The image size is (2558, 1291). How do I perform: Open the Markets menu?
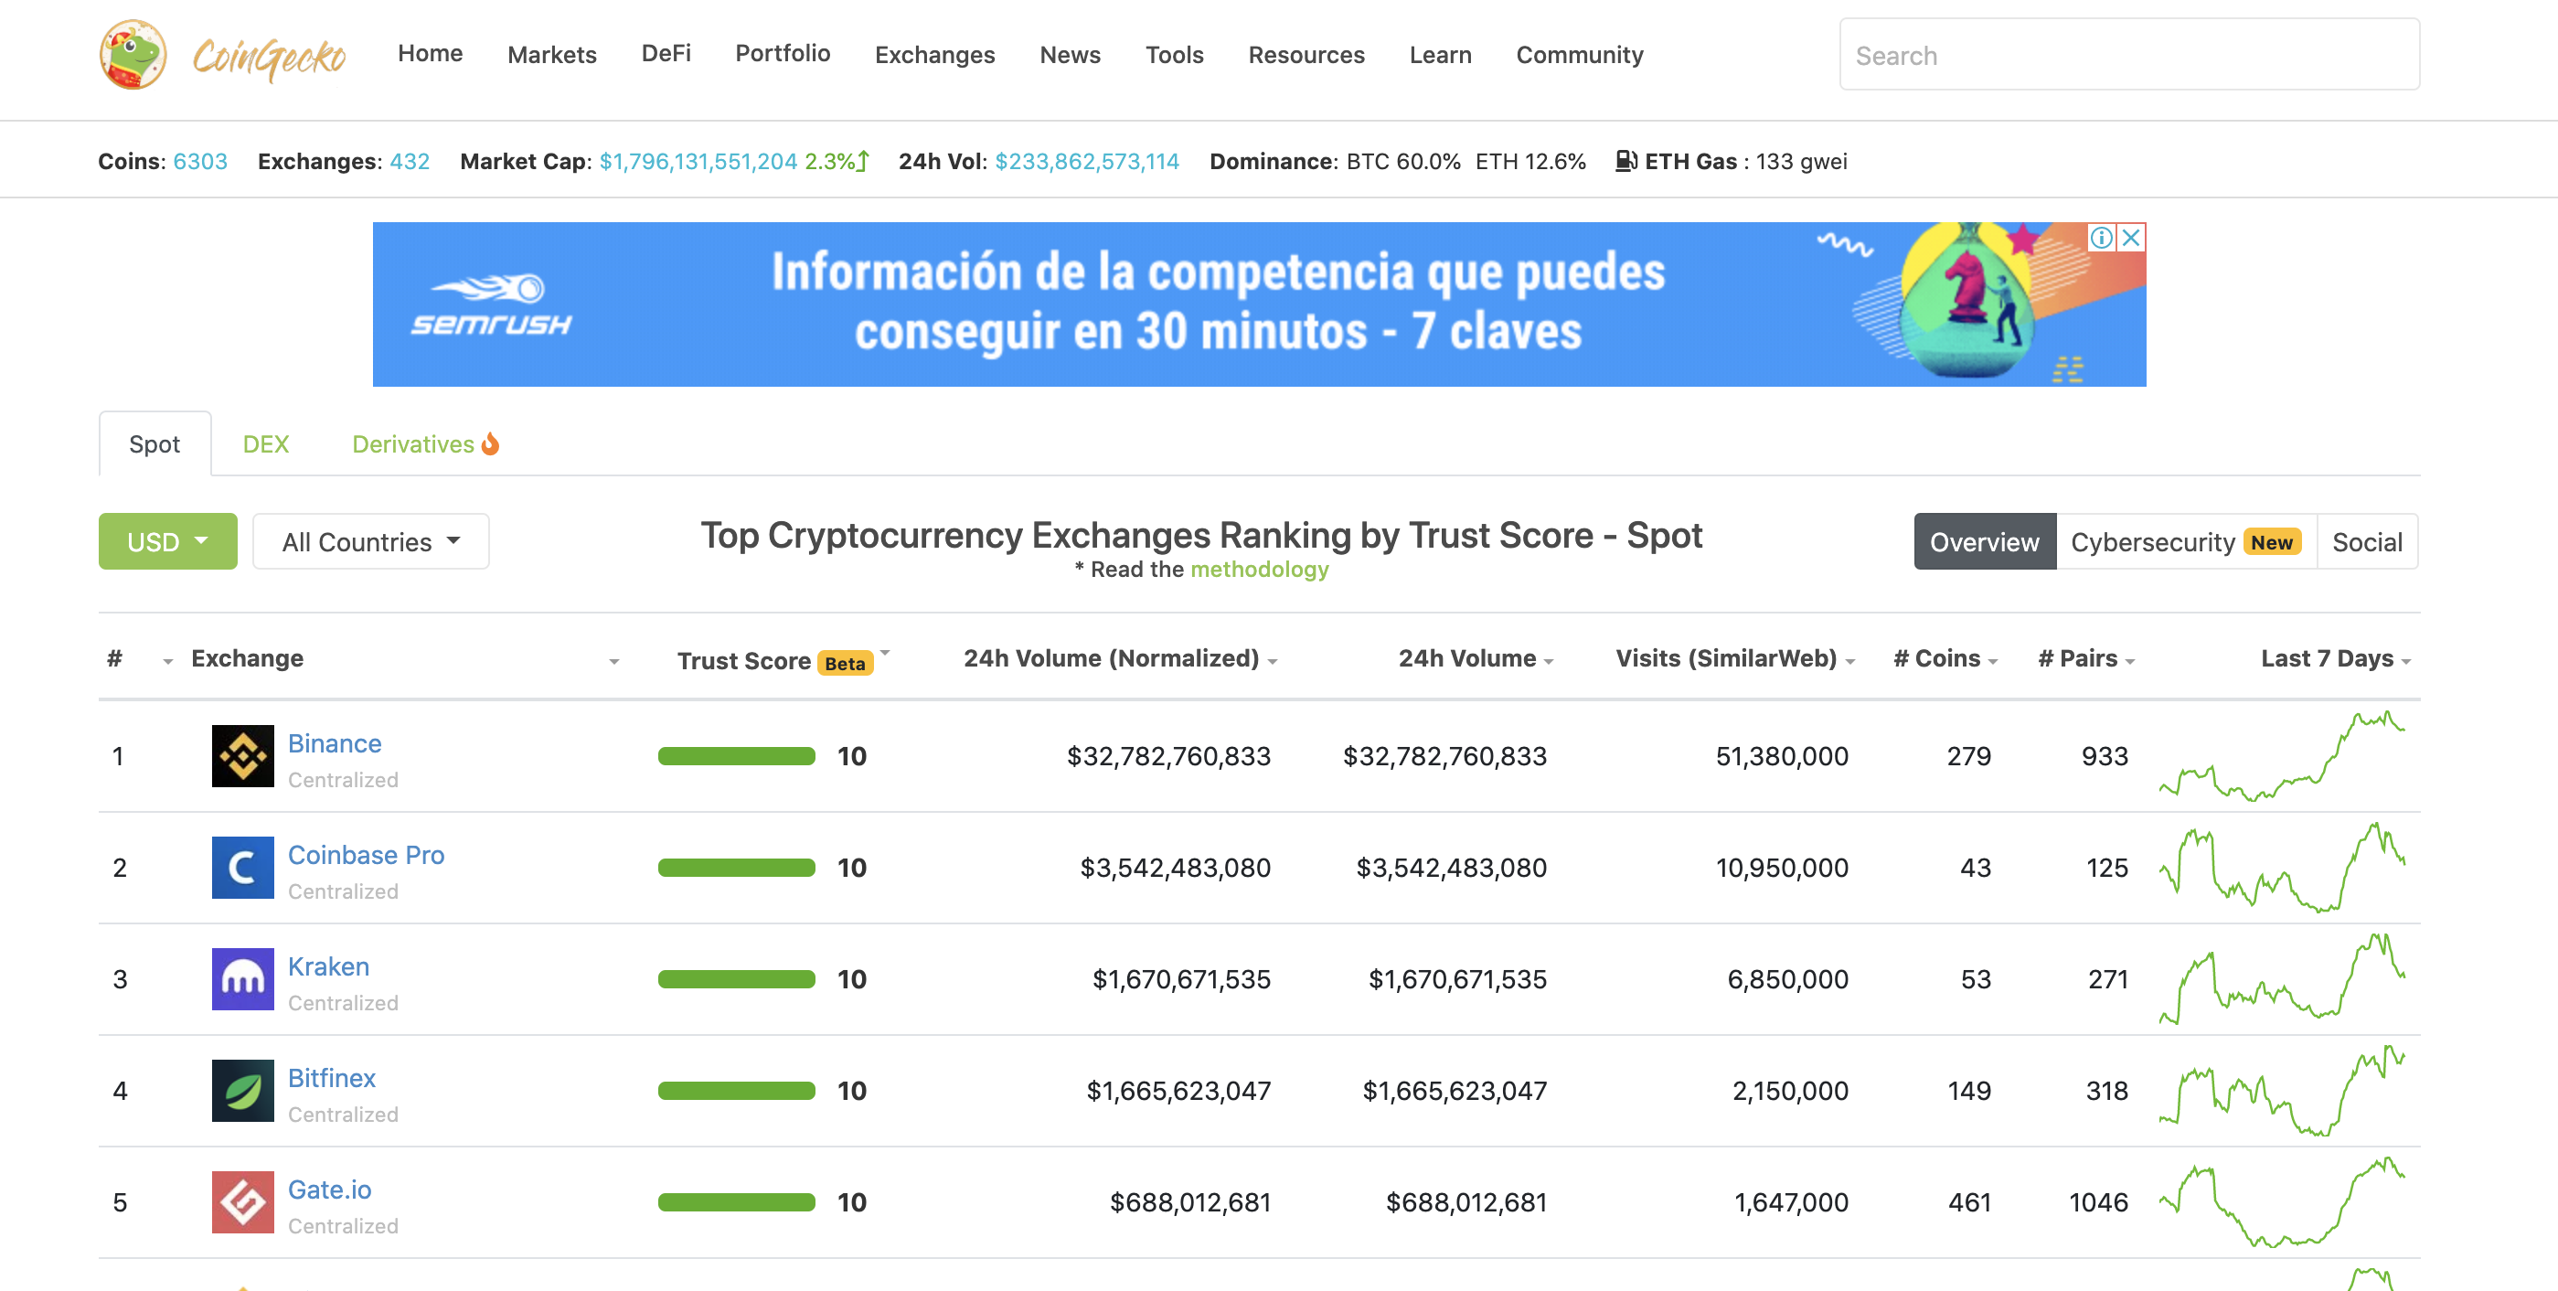pyautogui.click(x=551, y=55)
